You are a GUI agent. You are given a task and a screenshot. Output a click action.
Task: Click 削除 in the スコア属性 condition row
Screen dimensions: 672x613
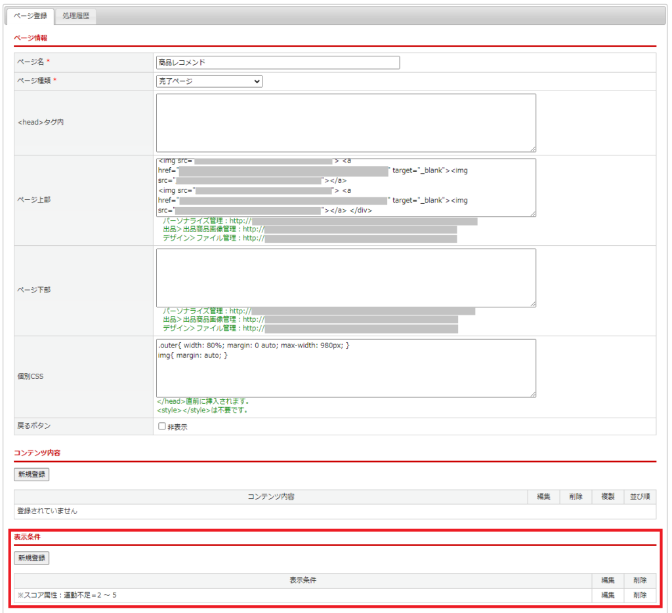[640, 595]
